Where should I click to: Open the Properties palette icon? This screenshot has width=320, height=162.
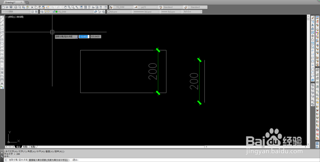click(x=82, y=7)
